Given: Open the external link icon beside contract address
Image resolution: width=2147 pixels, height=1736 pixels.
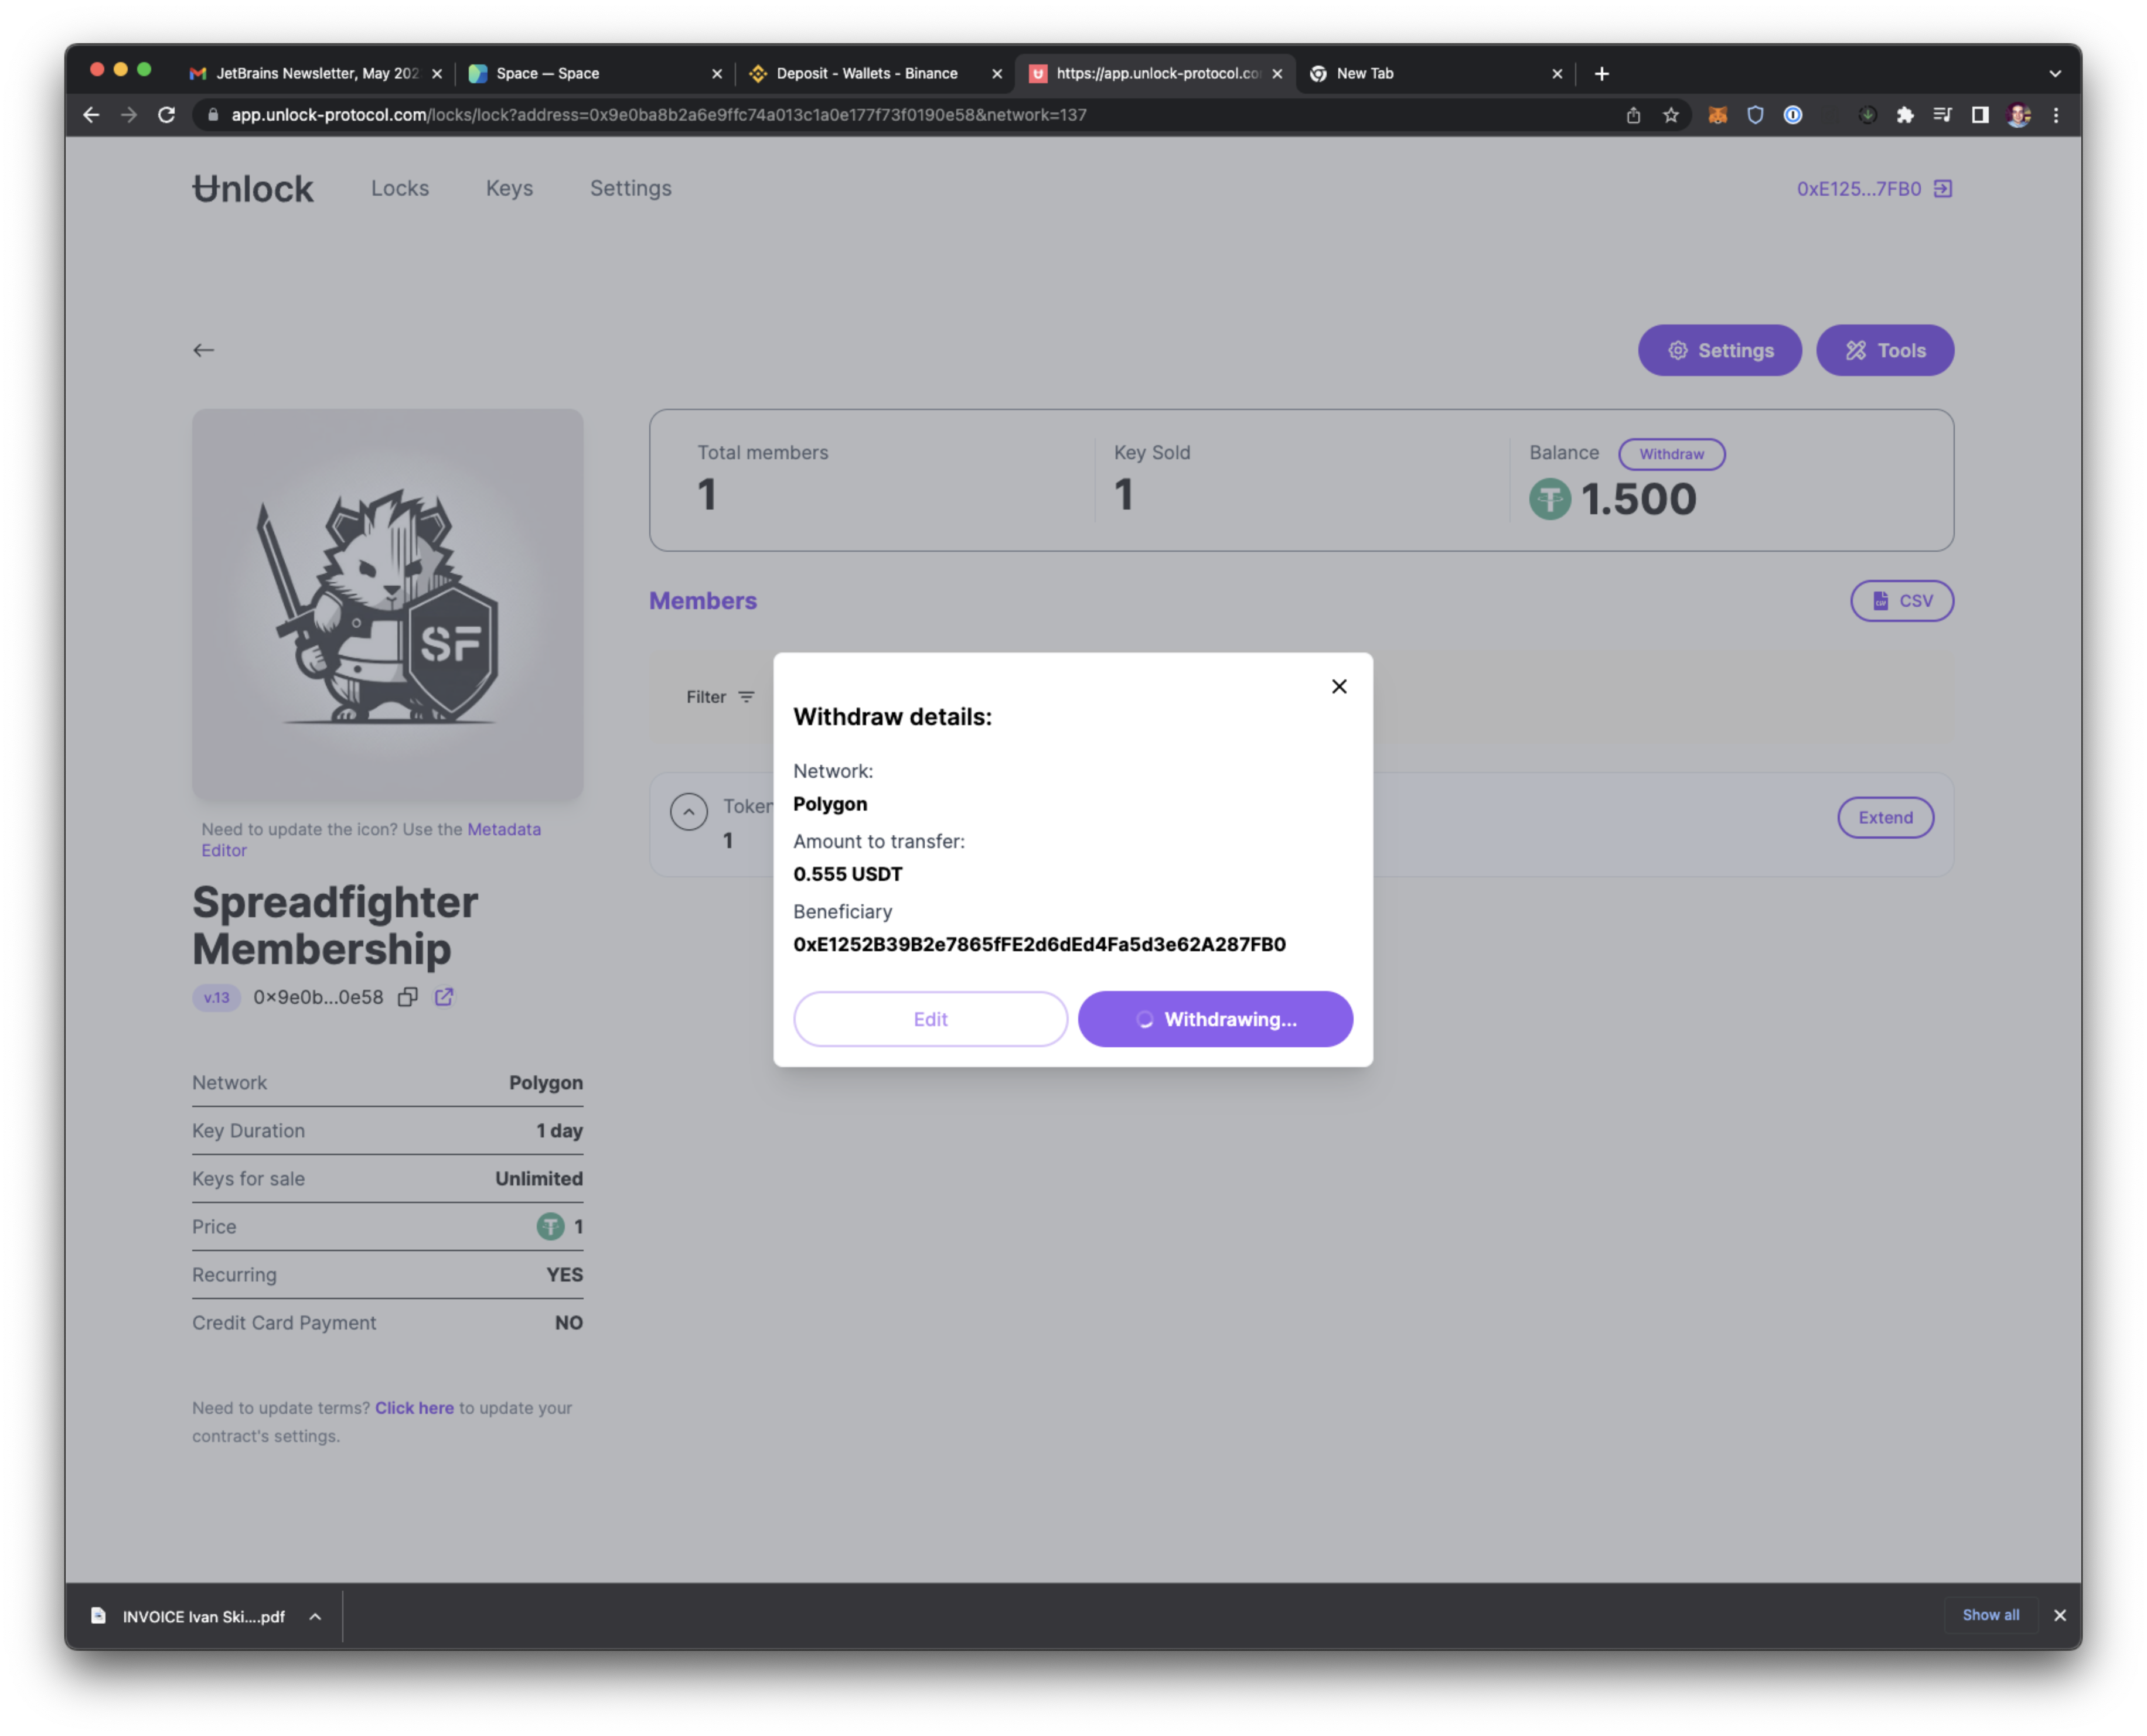Looking at the screenshot, I should (443, 997).
